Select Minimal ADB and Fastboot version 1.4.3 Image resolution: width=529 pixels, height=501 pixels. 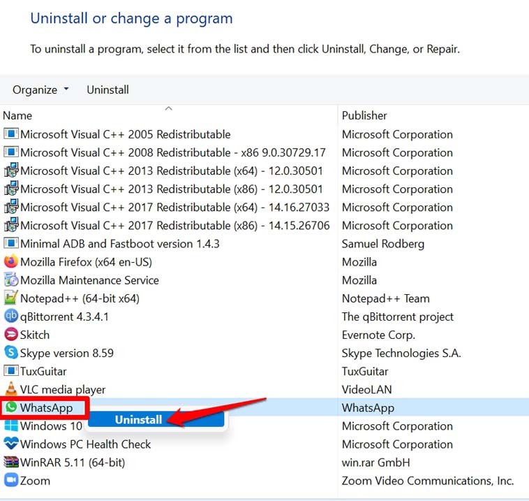120,244
